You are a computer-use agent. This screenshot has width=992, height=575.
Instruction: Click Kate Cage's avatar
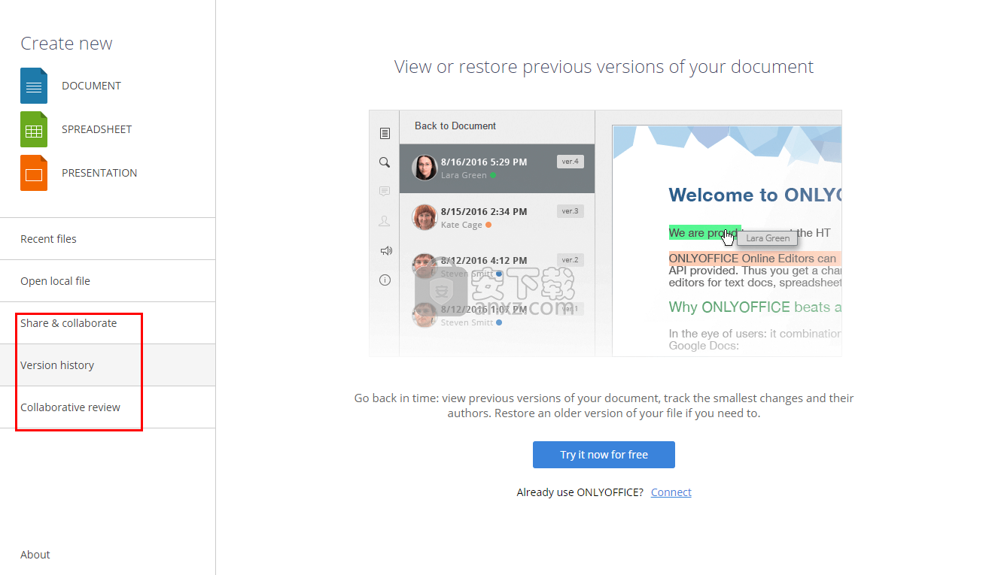[x=424, y=217]
